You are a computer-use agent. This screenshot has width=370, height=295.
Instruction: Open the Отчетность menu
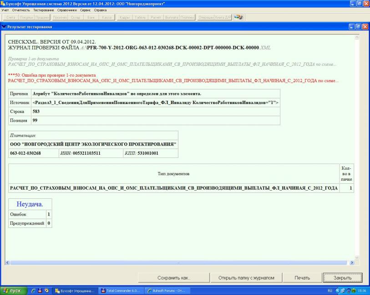(21, 10)
